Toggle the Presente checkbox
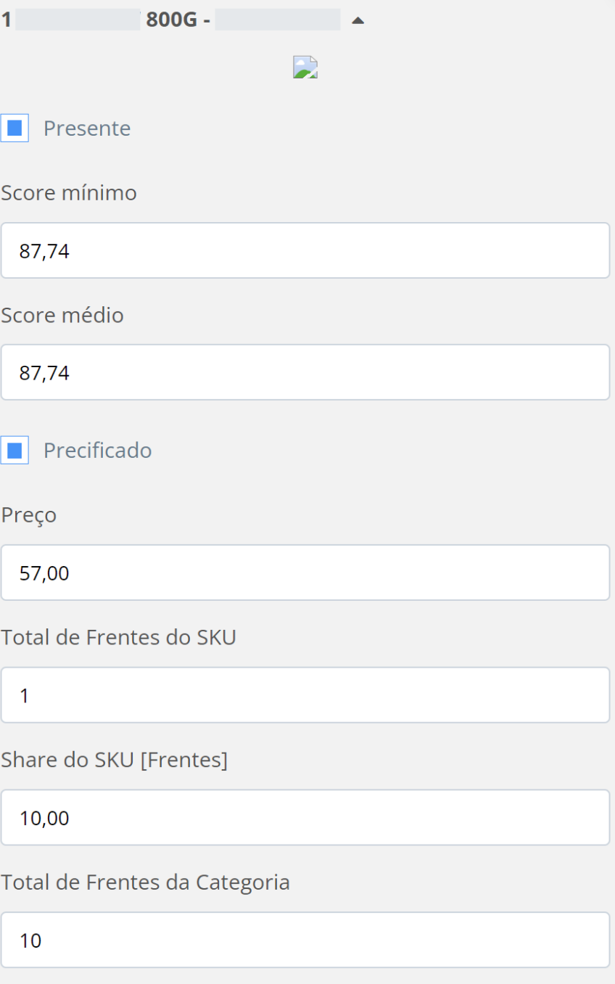The height and width of the screenshot is (984, 615). 15,128
